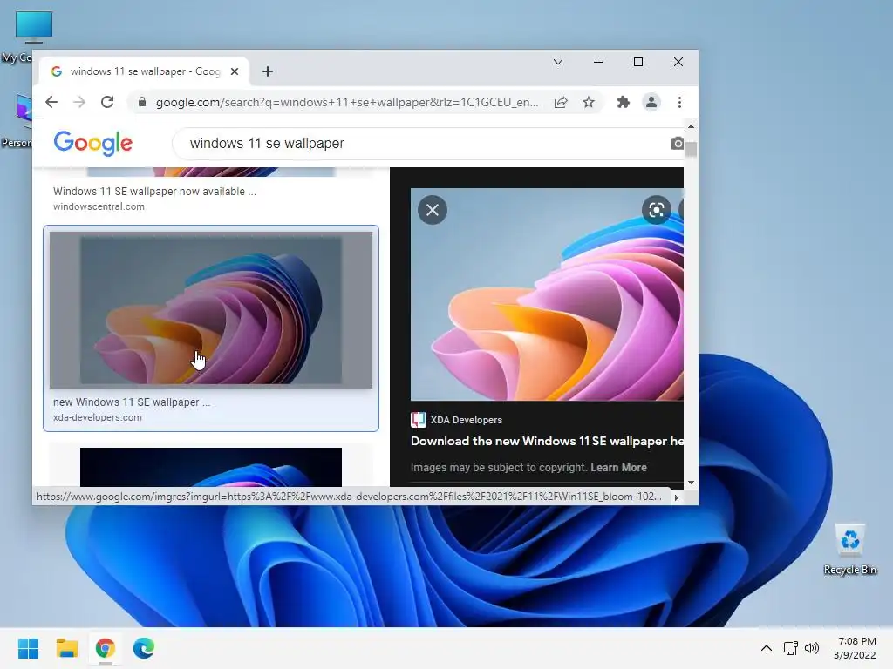Screen dimensions: 893x669
Task: Open the dark blue bloom thumbnail below
Action: (211, 467)
